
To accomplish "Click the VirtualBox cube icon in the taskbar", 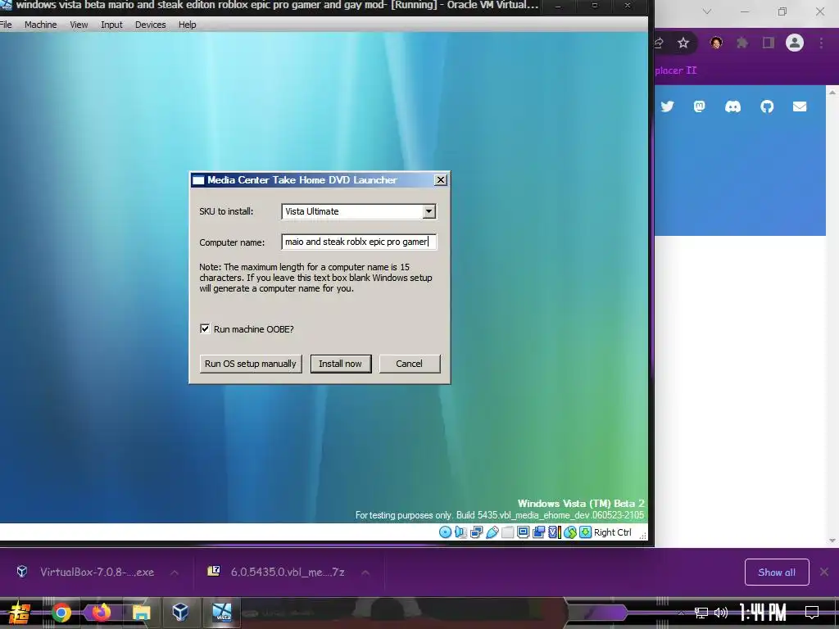I will [x=180, y=613].
